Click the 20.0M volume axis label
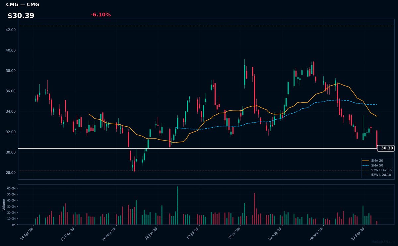This screenshot has width=398, height=246. coord(12,213)
